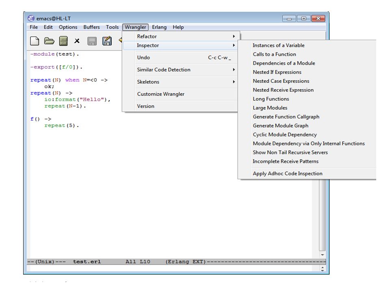The height and width of the screenshot is (292, 390).
Task: Click the repeat(5). line
Action: coord(62,125)
